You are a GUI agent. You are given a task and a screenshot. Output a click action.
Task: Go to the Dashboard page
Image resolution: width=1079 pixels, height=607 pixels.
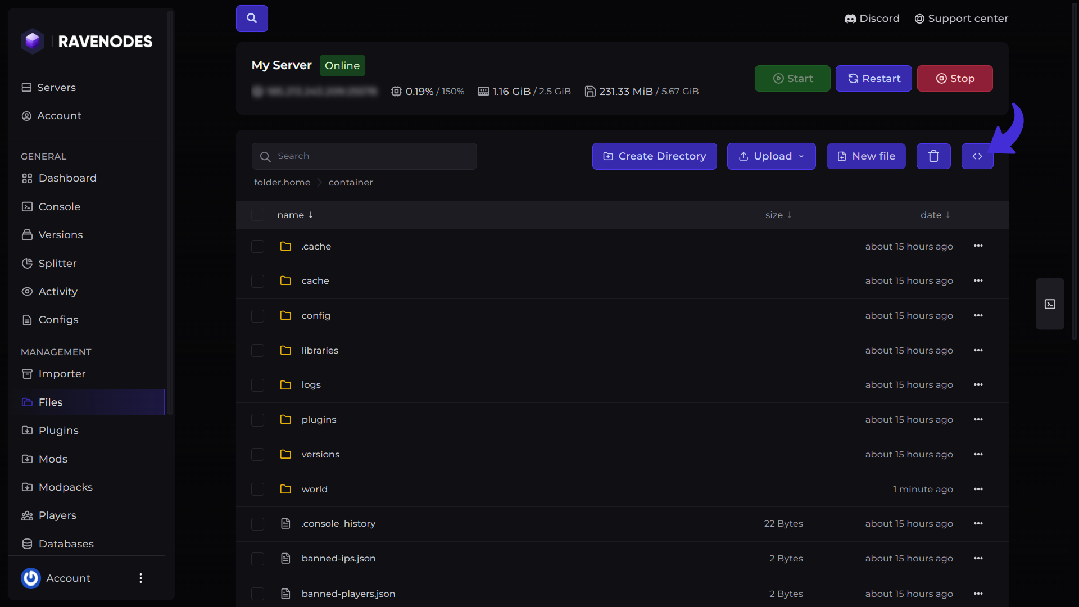(x=59, y=178)
